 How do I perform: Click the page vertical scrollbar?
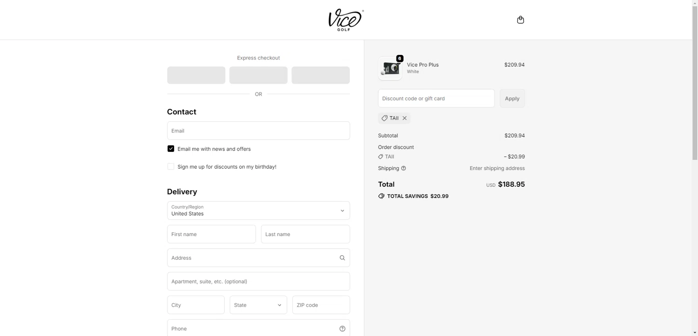695,93
